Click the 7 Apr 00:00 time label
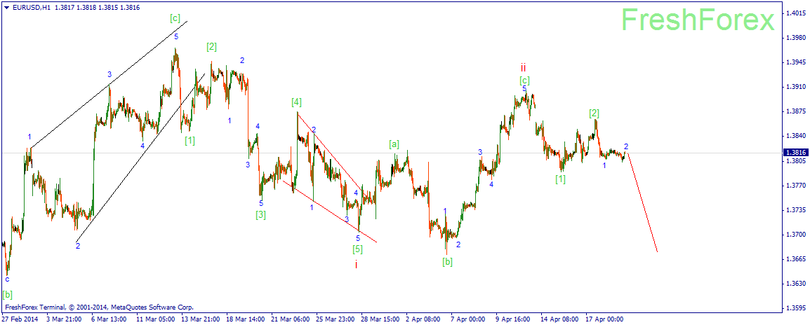The width and height of the screenshot is (810, 325). (x=469, y=319)
